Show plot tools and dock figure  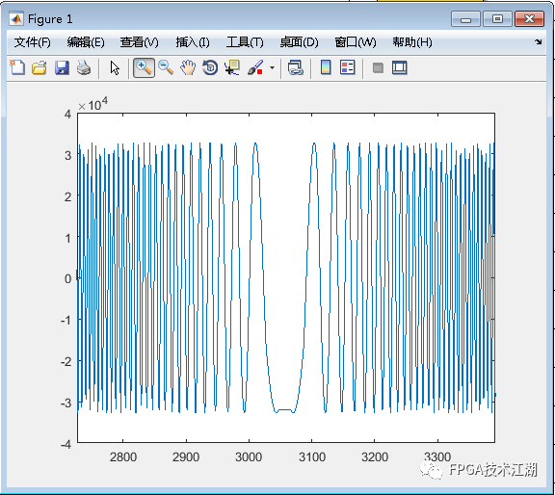[400, 67]
